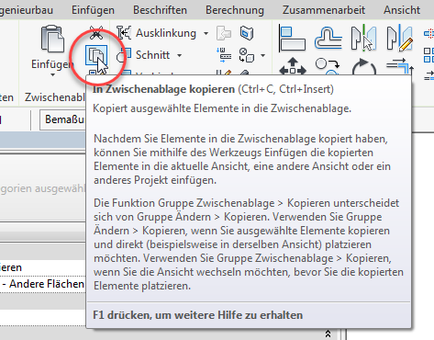Click the 'gorien ausgewähl' text in panel
434x340 pixels.
43,188
